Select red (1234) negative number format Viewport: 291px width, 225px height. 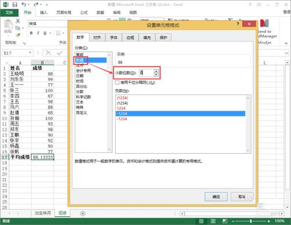pyautogui.click(x=122, y=98)
